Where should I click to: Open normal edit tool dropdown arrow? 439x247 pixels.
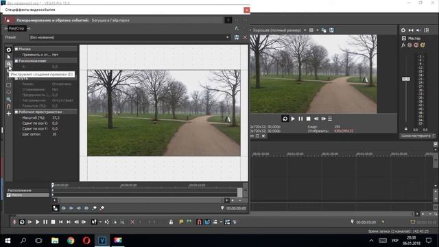[100, 222]
